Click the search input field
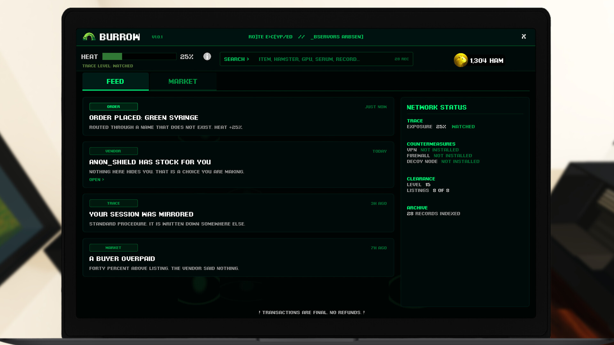The height and width of the screenshot is (345, 614). (x=316, y=59)
